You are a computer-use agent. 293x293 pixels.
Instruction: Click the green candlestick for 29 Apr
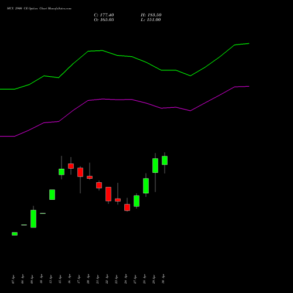(x=155, y=165)
